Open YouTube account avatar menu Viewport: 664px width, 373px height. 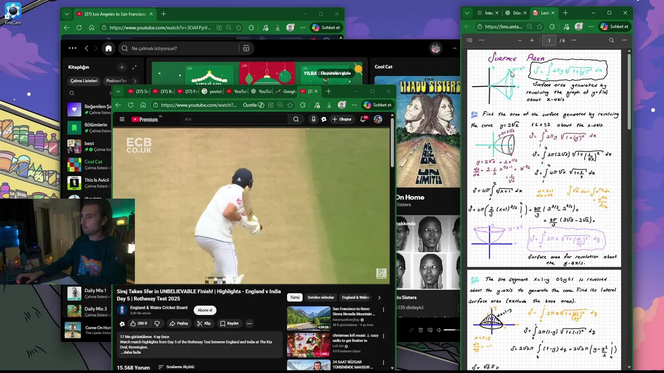click(x=378, y=119)
